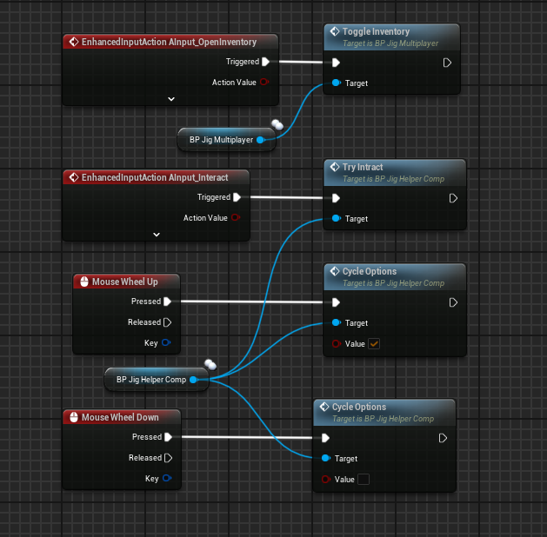Select the Toggle Inventory node title

pos(376,31)
